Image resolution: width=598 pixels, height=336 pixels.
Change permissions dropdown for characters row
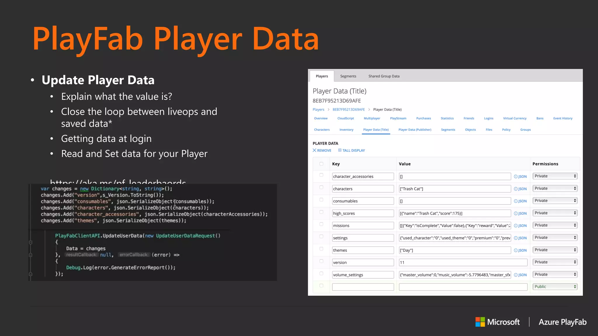[x=555, y=188]
